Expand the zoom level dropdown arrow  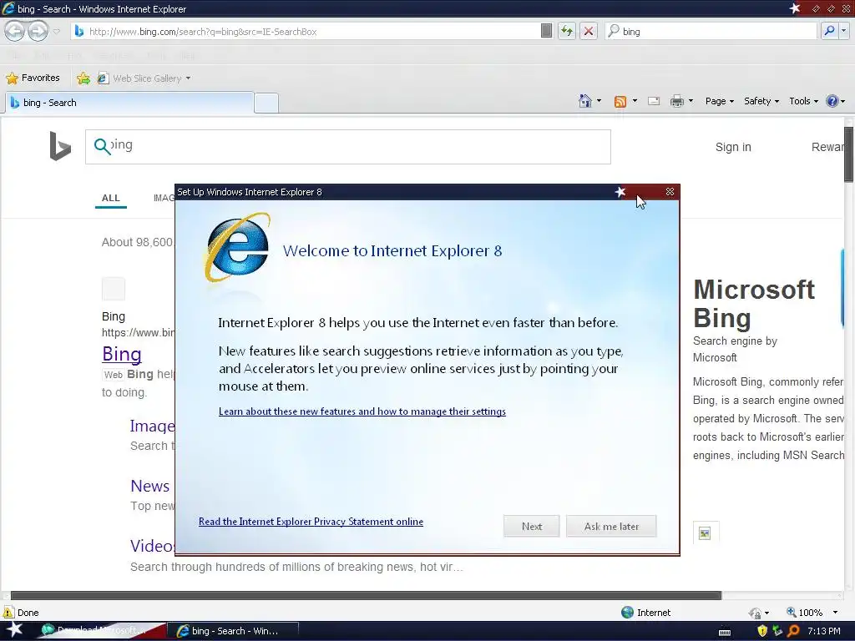835,613
